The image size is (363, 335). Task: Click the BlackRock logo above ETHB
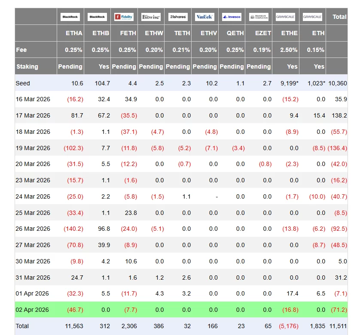pos(97,17)
